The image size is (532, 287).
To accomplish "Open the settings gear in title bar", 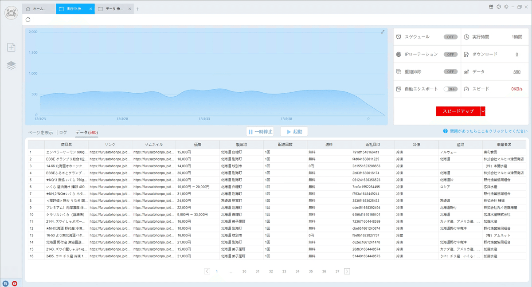I will pos(506,7).
